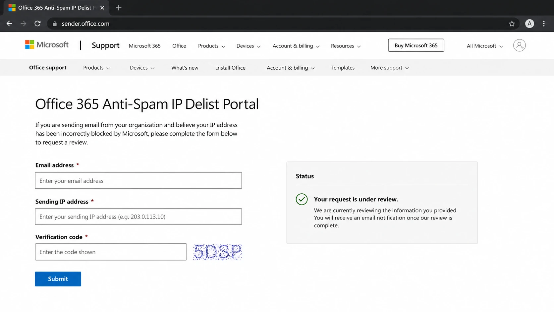Viewport: 554px width, 312px height.
Task: Expand All Microsoft dropdown
Action: pyautogui.click(x=485, y=46)
